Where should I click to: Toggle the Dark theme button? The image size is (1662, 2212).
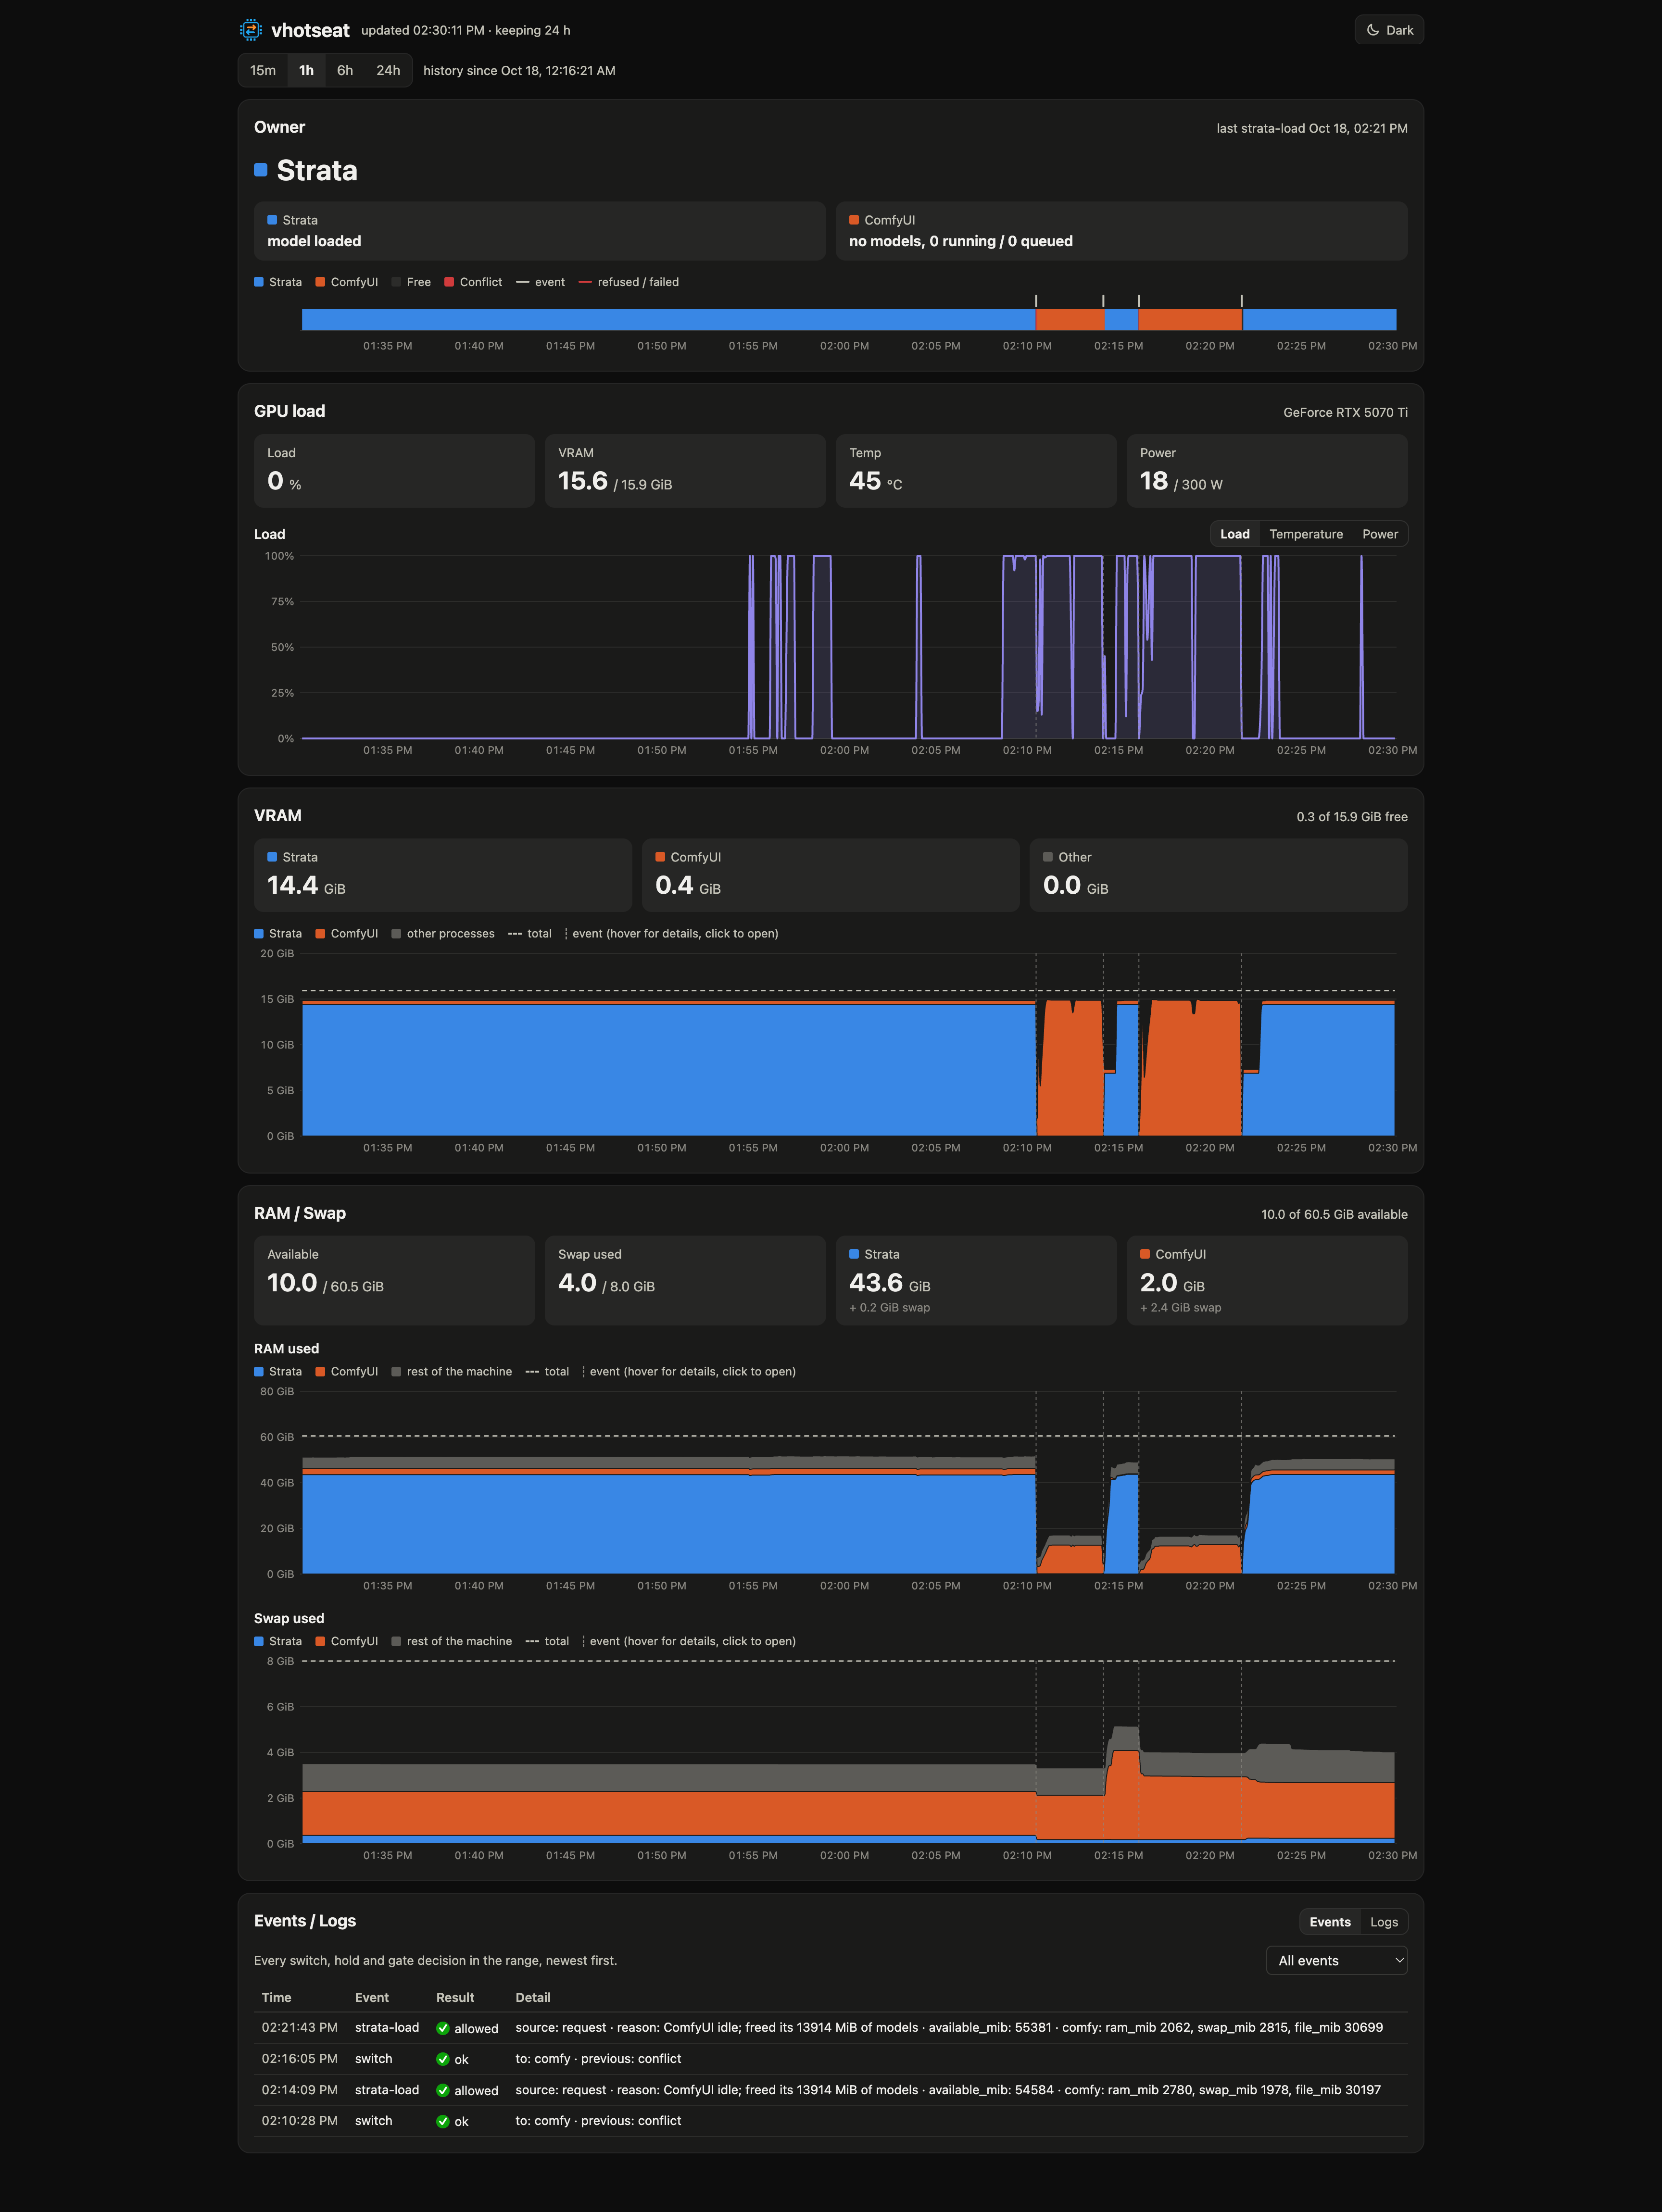pyautogui.click(x=1389, y=30)
